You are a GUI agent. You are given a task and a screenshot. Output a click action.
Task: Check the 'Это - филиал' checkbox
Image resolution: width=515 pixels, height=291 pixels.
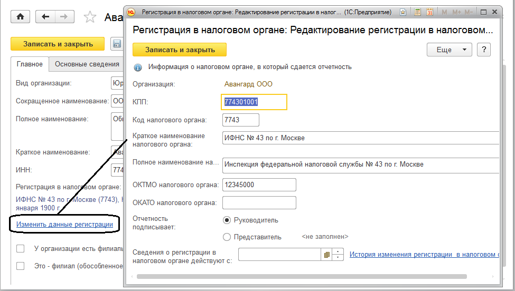[x=21, y=266]
